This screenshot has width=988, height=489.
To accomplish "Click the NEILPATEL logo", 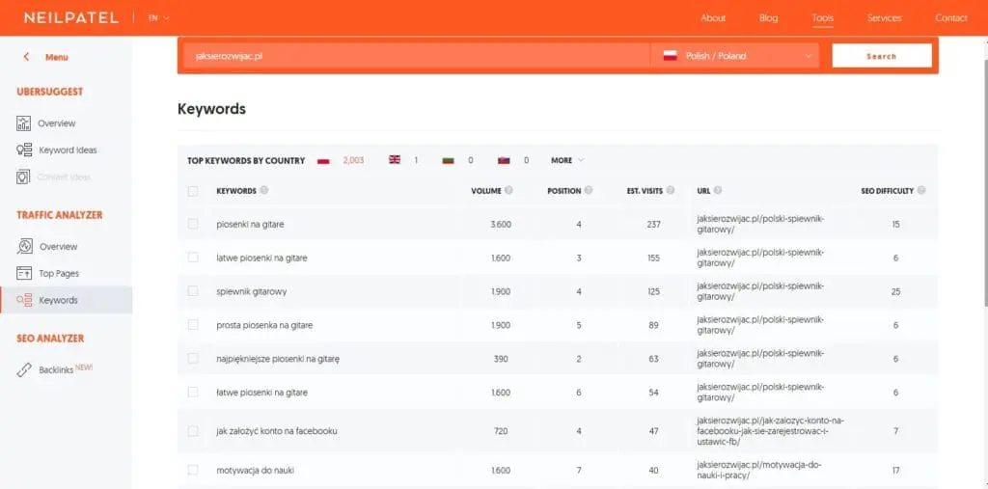I will 71,18.
